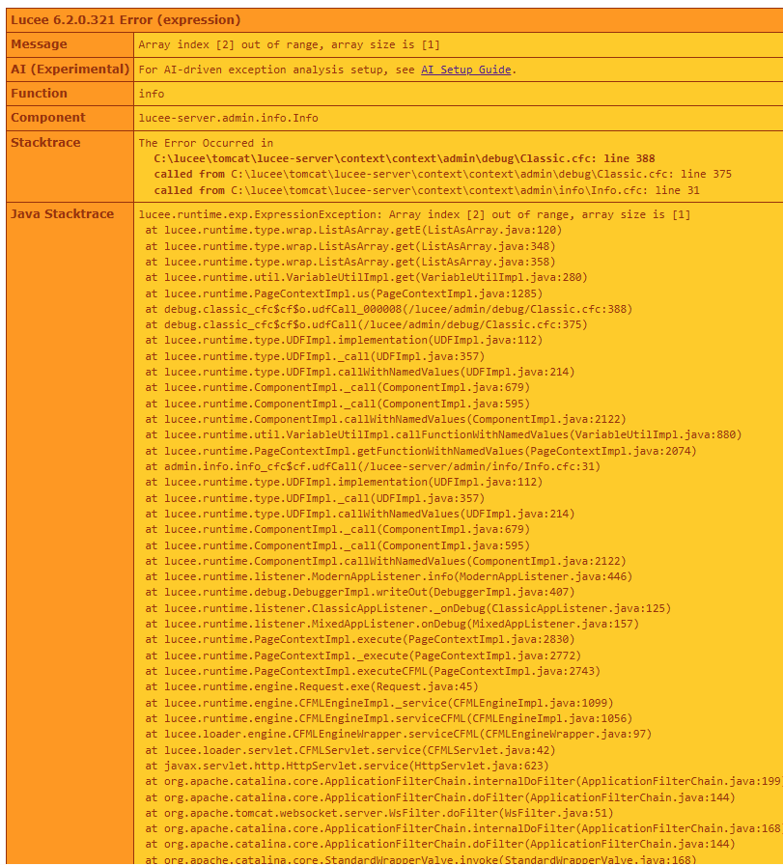Click VariableUtilImpl.get(VariableUtilImpl.java:280) line
This screenshot has height=865, width=783.
[366, 277]
